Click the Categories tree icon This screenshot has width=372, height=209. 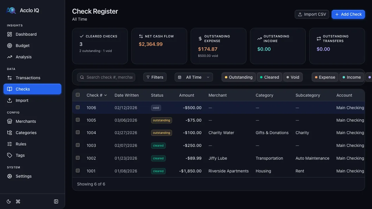[10, 133]
